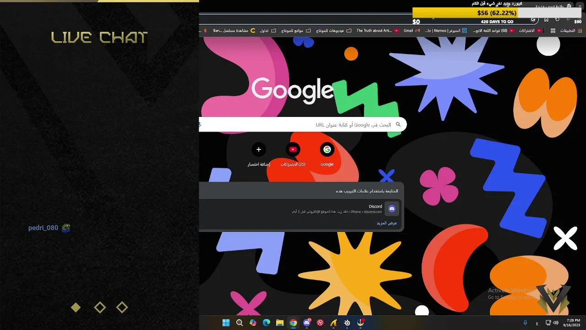Open the Aternos السيرفر bookmark

[x=446, y=31]
